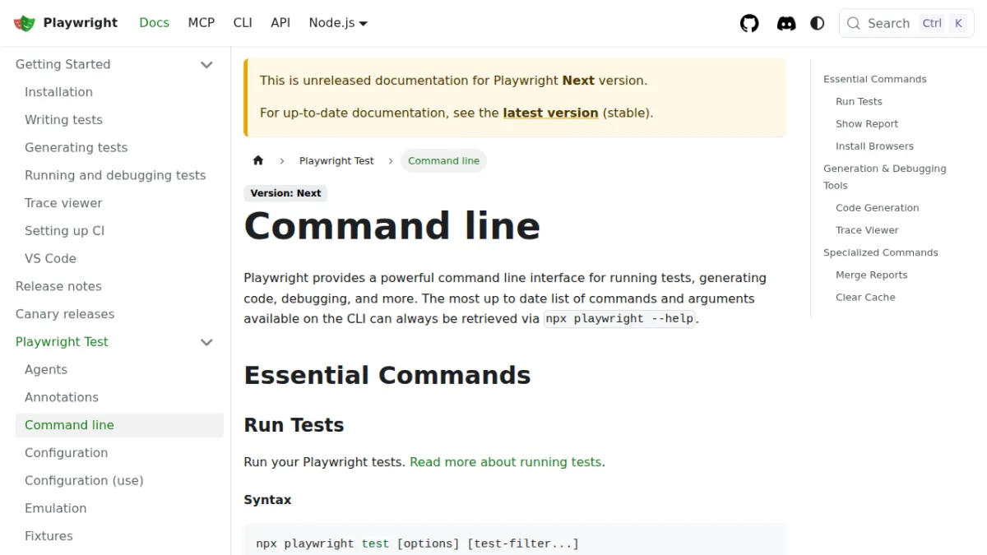Viewport: 987px width, 555px height.
Task: Go to the Docs navigation item
Action: coord(155,23)
